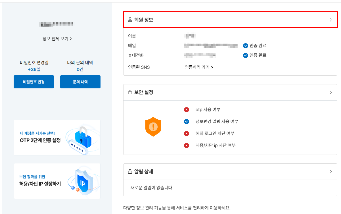341x214 pixels.
Task: Click the 비밀번호 변경 button
Action: (34, 82)
